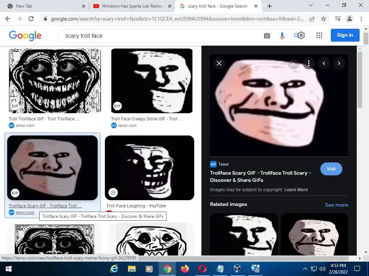The height and width of the screenshot is (276, 369).
Task: Click the GIF badge on the creepy smile image
Action: tap(117, 106)
